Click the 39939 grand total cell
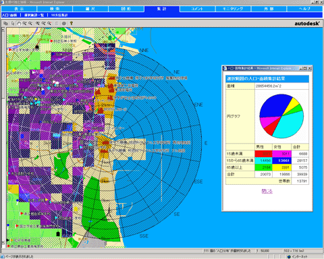 300,174
